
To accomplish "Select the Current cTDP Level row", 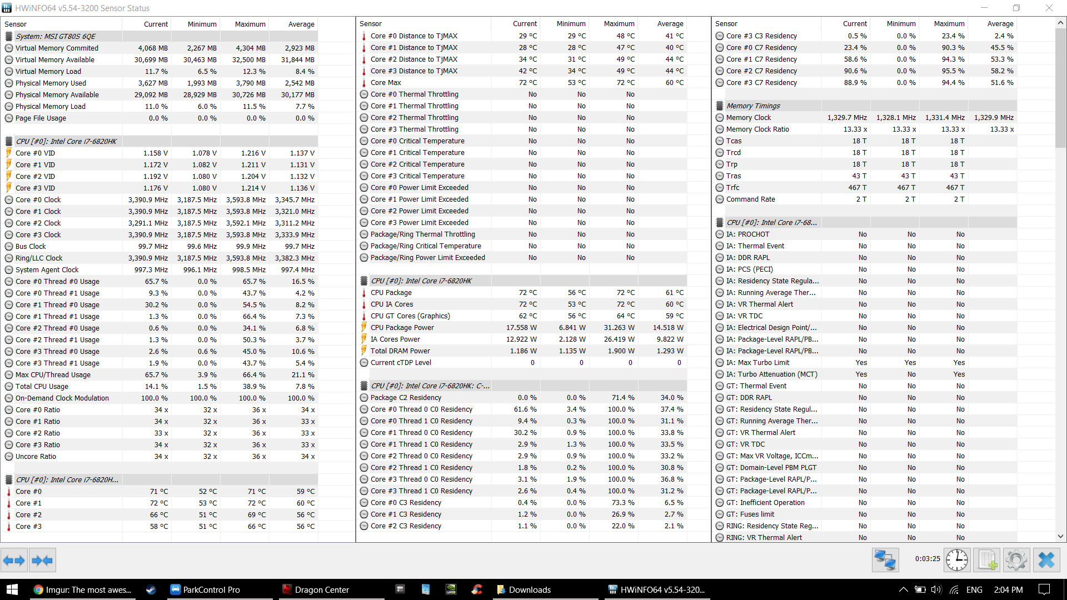I will 522,362.
